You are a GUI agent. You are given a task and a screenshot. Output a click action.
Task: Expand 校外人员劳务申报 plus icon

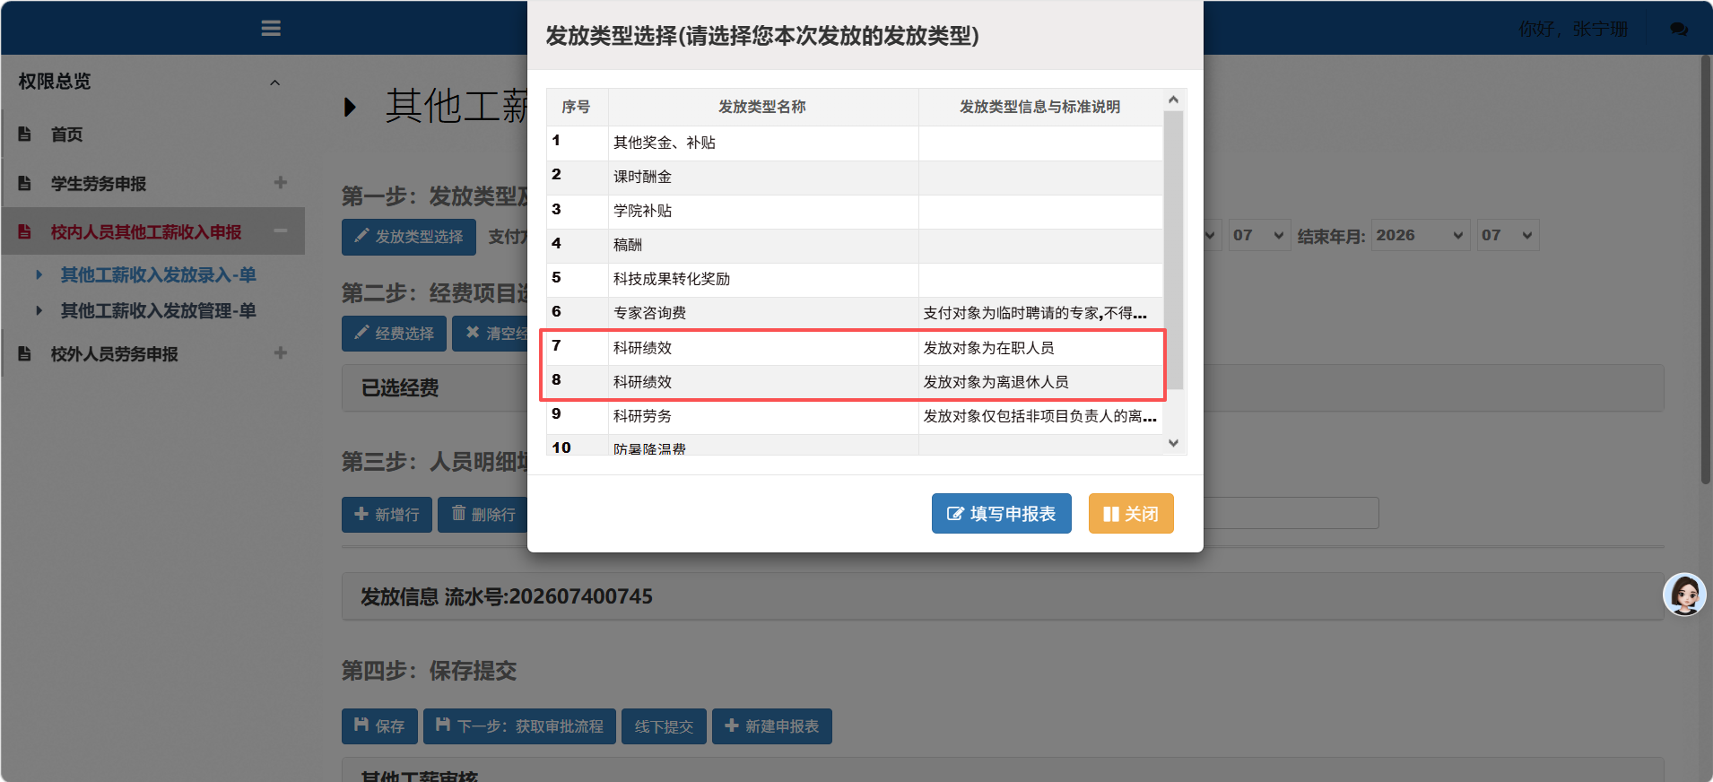[281, 353]
